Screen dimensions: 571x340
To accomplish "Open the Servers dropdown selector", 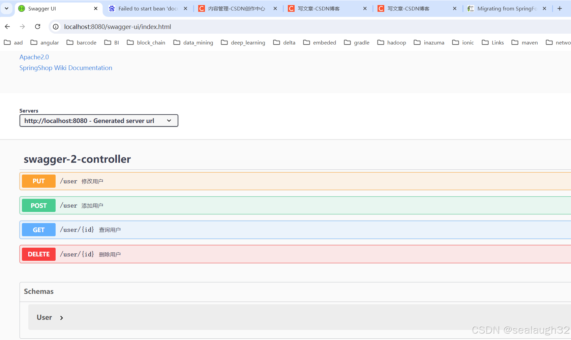I will (99, 121).
